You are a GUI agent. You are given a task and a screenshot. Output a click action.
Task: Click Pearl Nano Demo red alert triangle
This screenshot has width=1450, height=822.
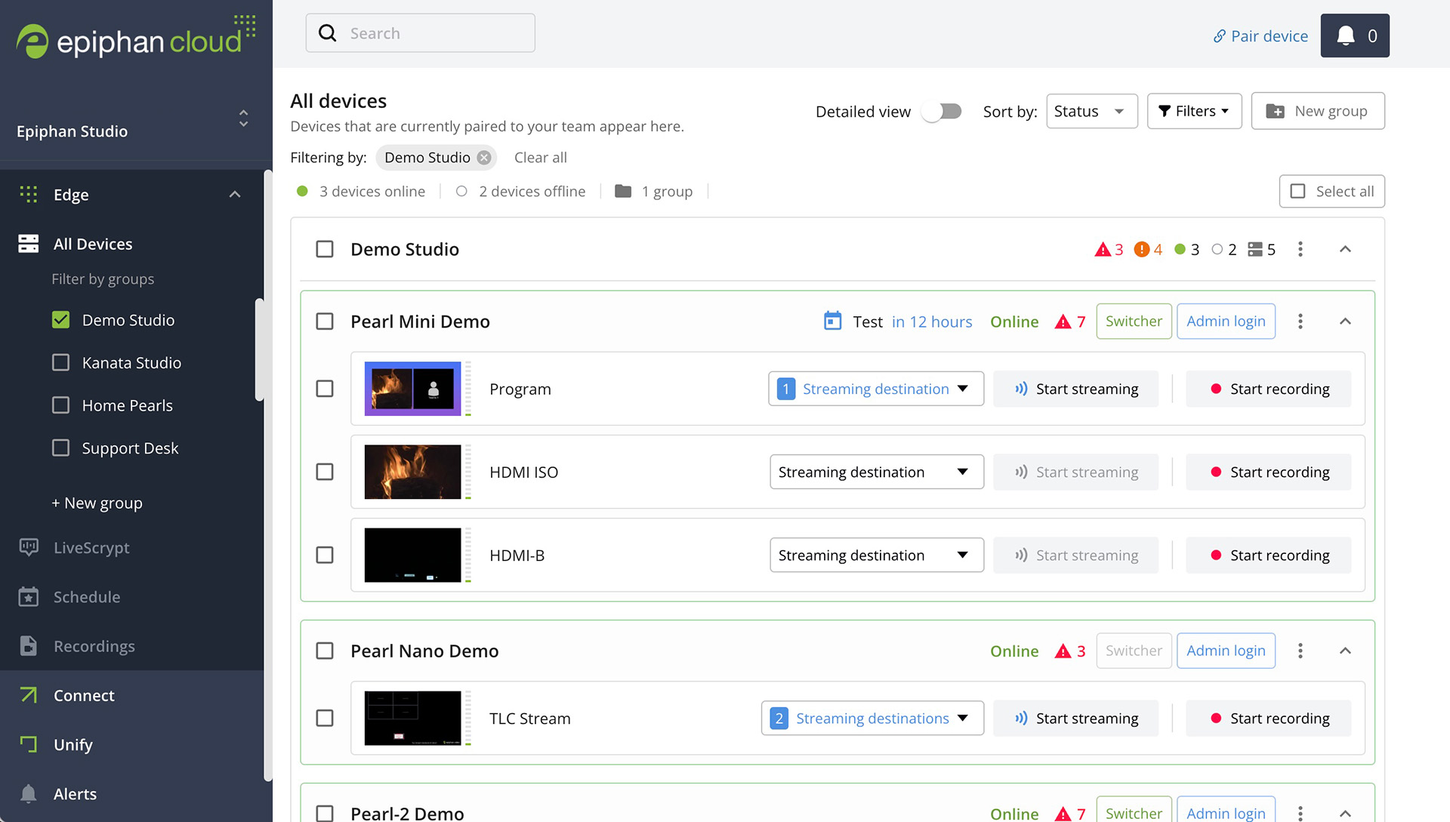1063,651
